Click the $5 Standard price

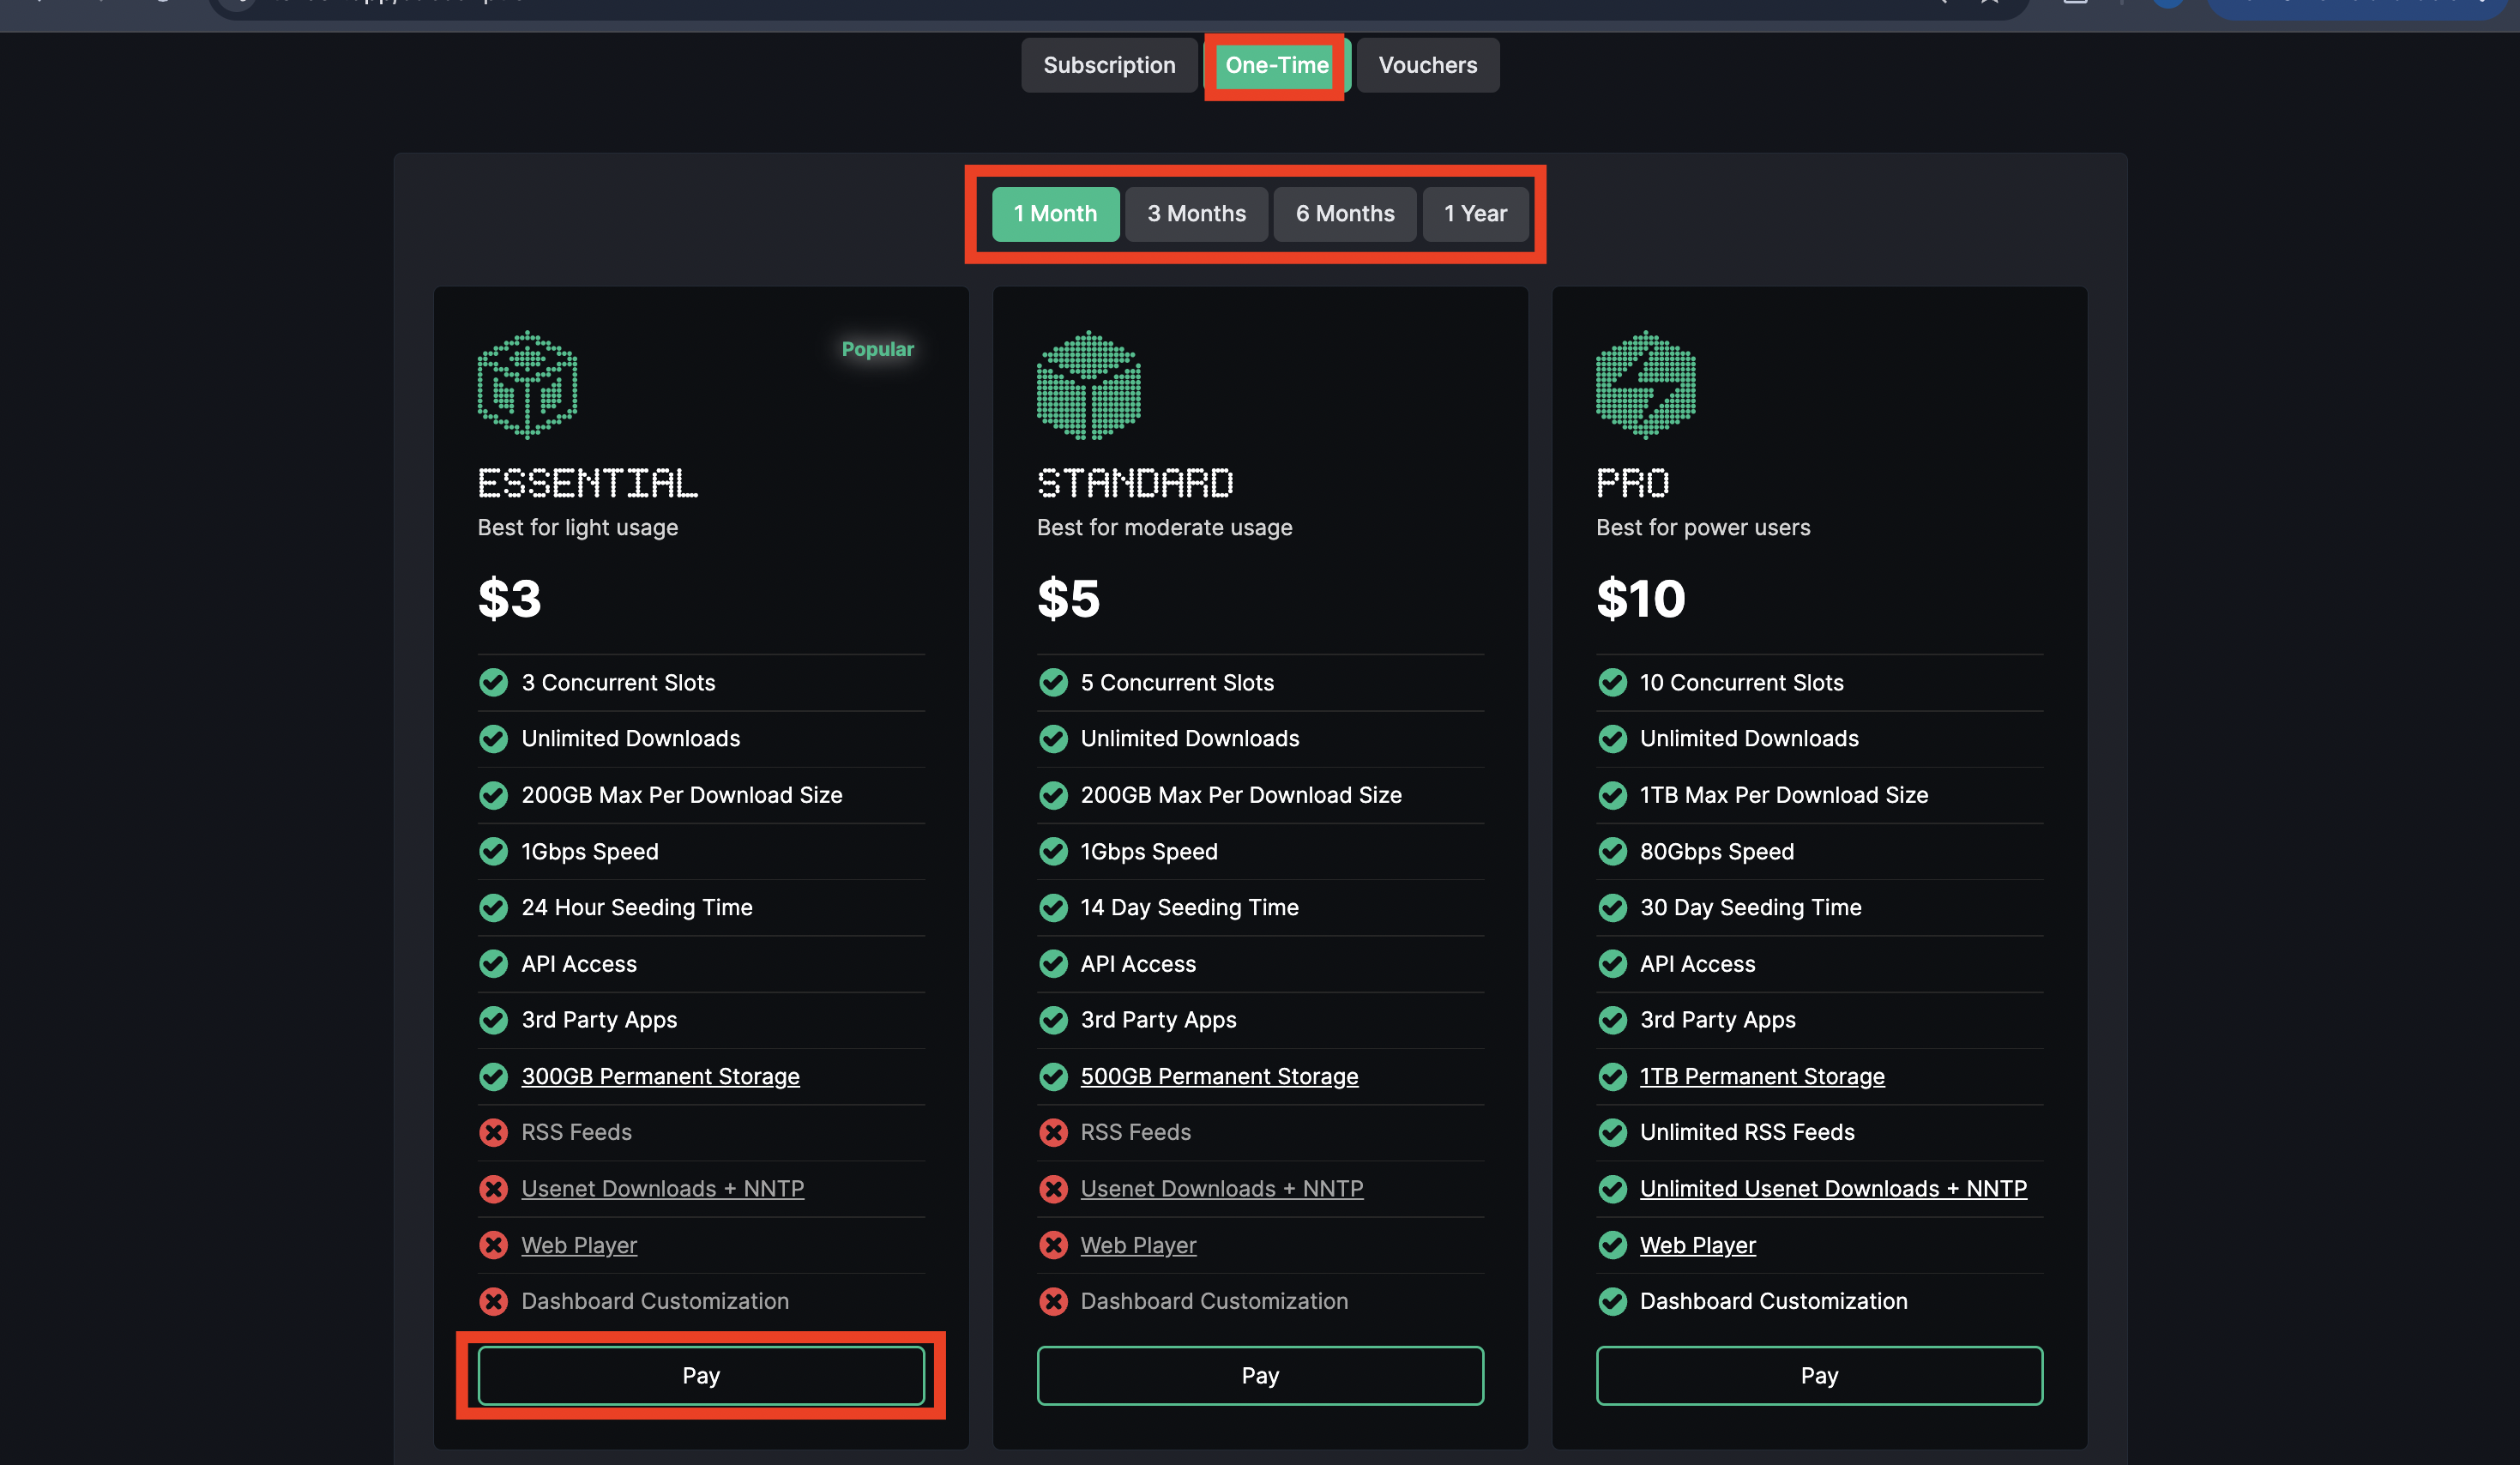pyautogui.click(x=1068, y=598)
